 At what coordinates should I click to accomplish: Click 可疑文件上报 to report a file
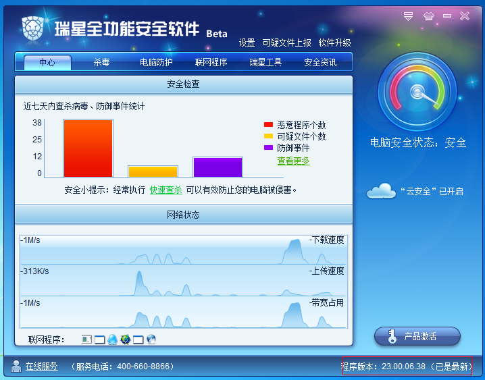pos(286,43)
